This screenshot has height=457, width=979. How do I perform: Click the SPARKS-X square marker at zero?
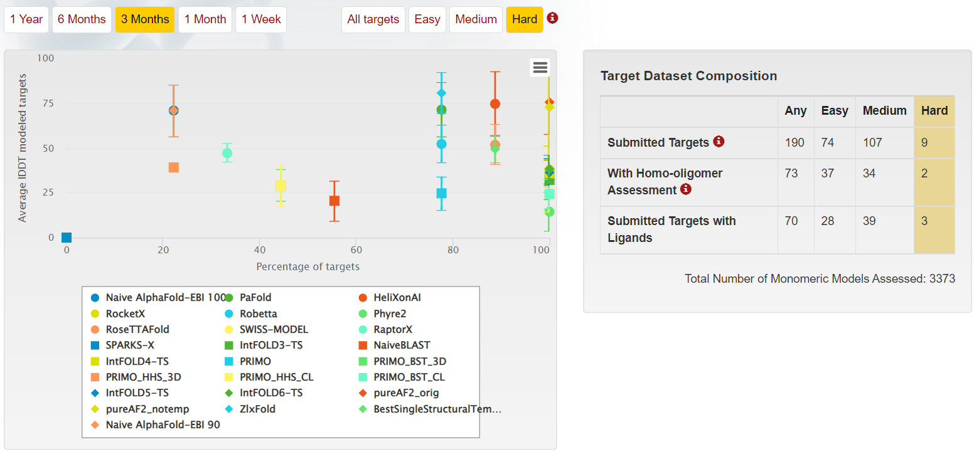(x=67, y=238)
